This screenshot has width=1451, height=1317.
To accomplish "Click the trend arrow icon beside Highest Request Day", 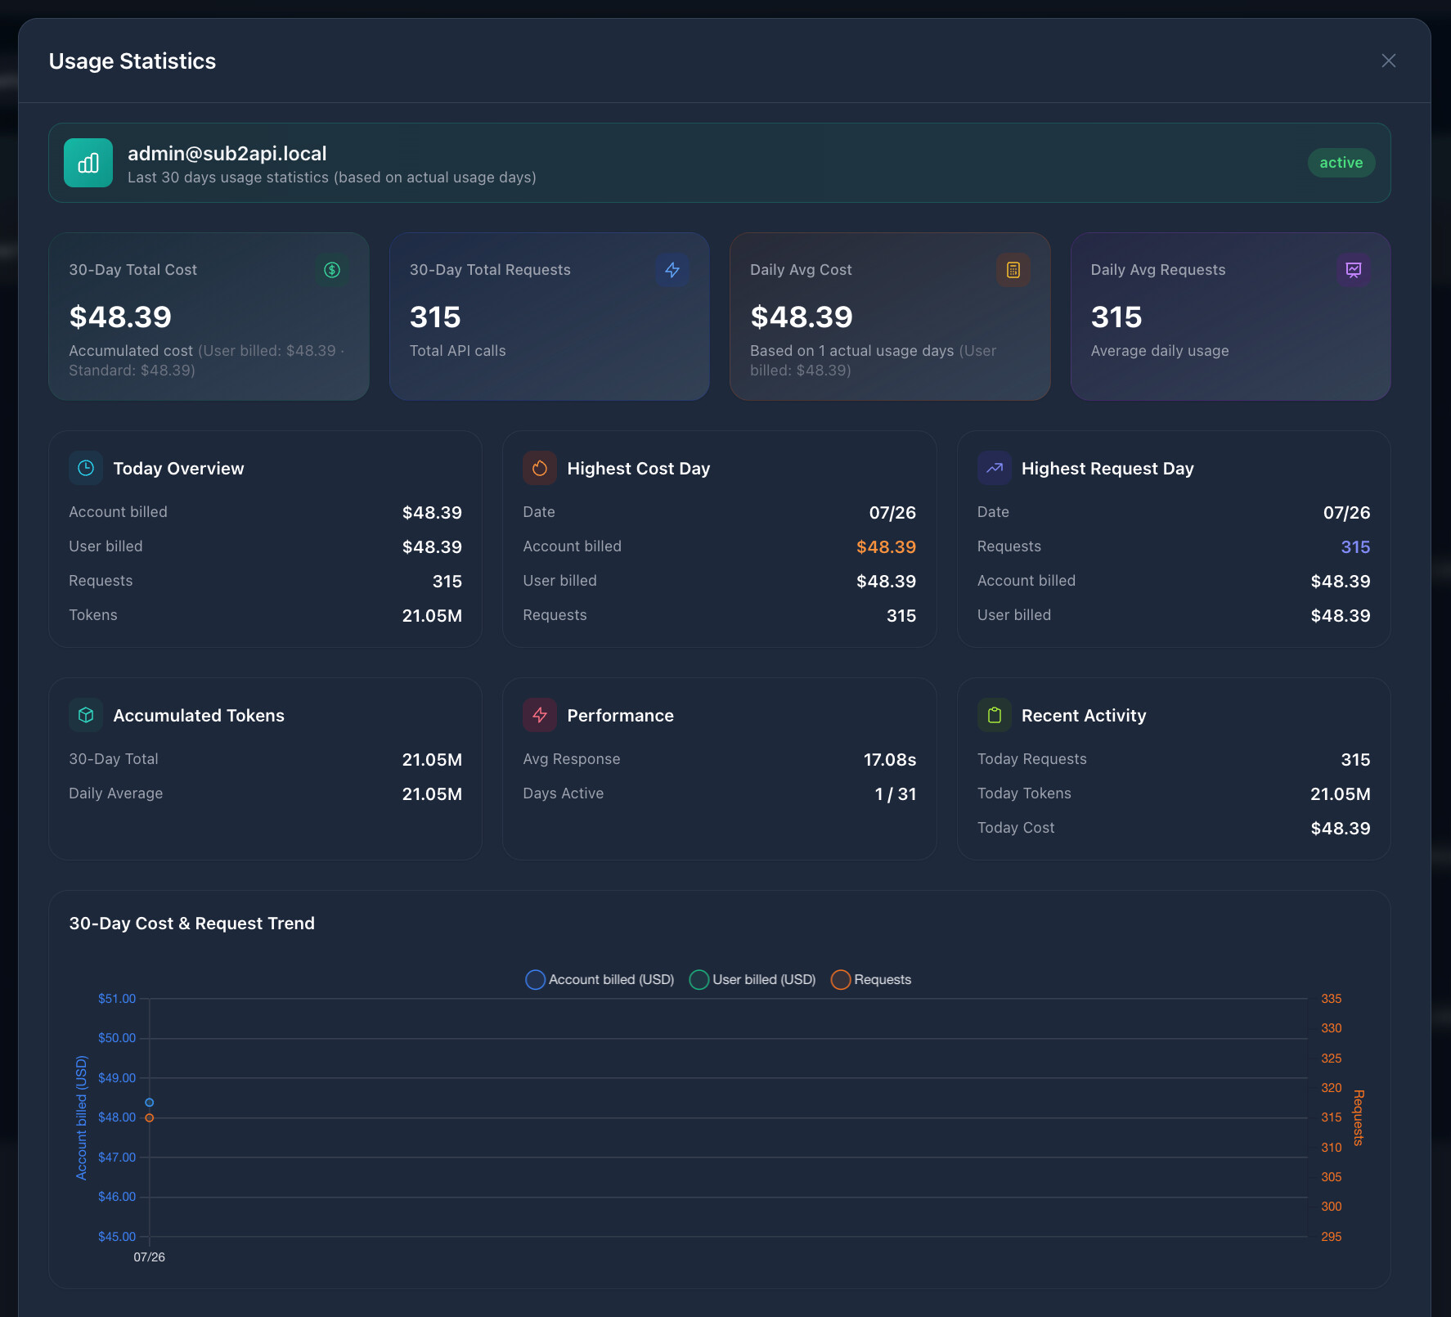I will coord(995,468).
